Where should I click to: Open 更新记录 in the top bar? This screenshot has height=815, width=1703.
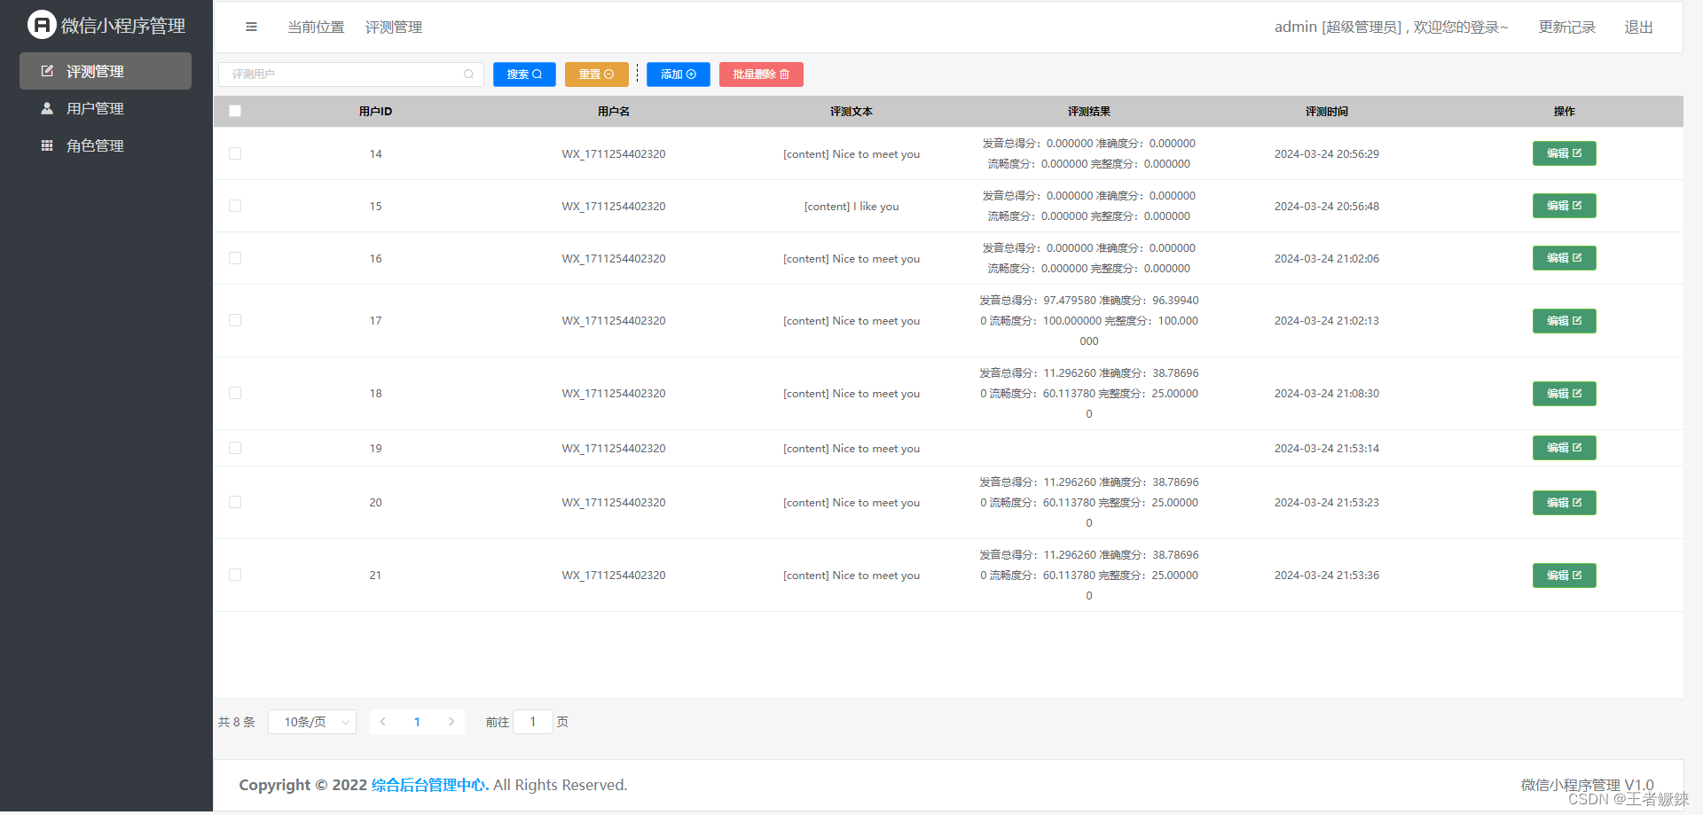1567,27
